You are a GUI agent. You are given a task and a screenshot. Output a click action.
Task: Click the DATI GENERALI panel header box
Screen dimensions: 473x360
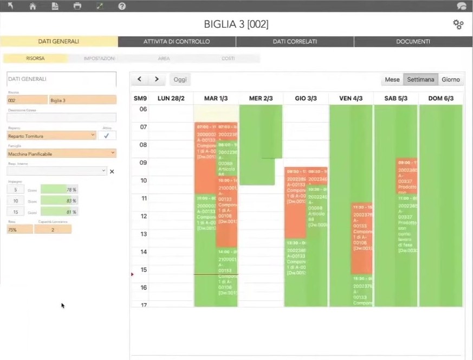click(62, 79)
